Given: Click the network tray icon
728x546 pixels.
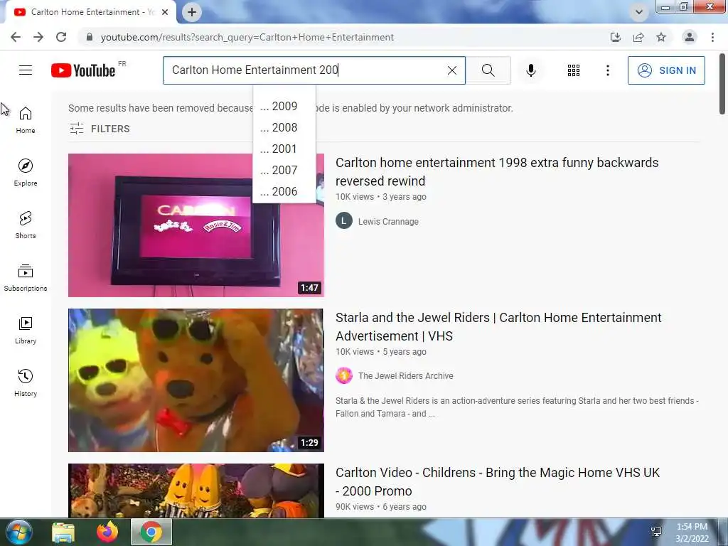Looking at the screenshot, I should point(656,532).
